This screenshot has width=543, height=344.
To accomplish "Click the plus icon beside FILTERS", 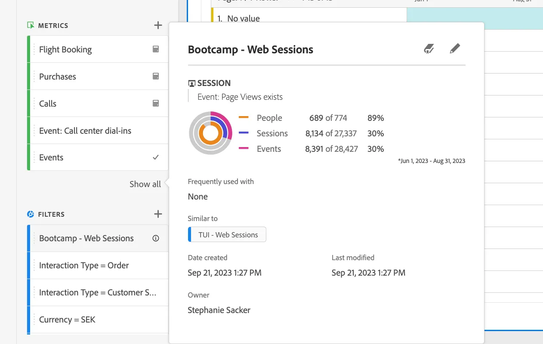I will [158, 214].
